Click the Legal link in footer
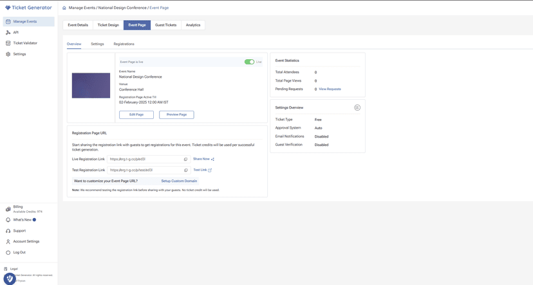The width and height of the screenshot is (533, 285). pyautogui.click(x=14, y=269)
